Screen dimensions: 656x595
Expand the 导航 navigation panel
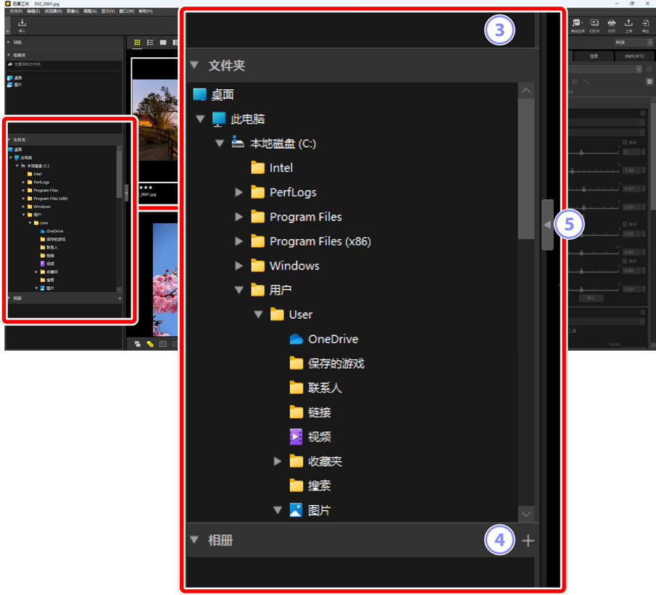(9, 43)
